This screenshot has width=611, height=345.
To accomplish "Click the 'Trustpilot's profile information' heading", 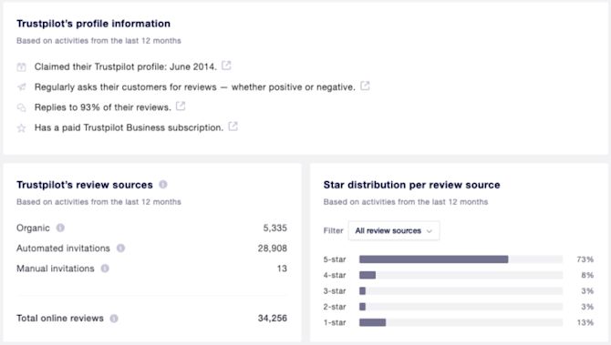I will (x=94, y=24).
